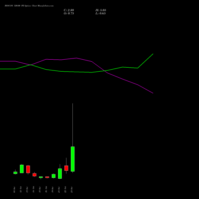Click the red candle above the 14 Oct label
The image size is (199, 199).
coord(34,175)
